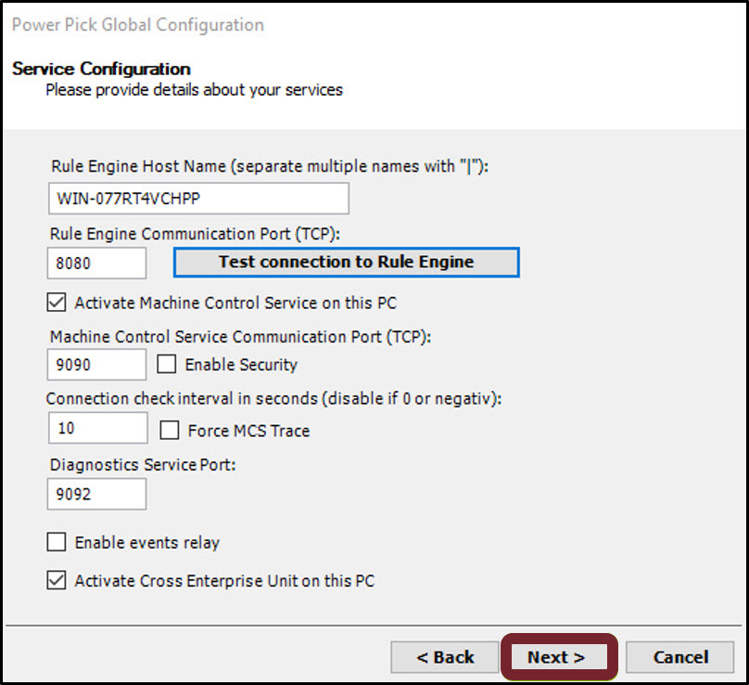Screen dimensions: 749x685
Task: Click inside the Rule Engine Host Name field
Action: pyautogui.click(x=197, y=198)
